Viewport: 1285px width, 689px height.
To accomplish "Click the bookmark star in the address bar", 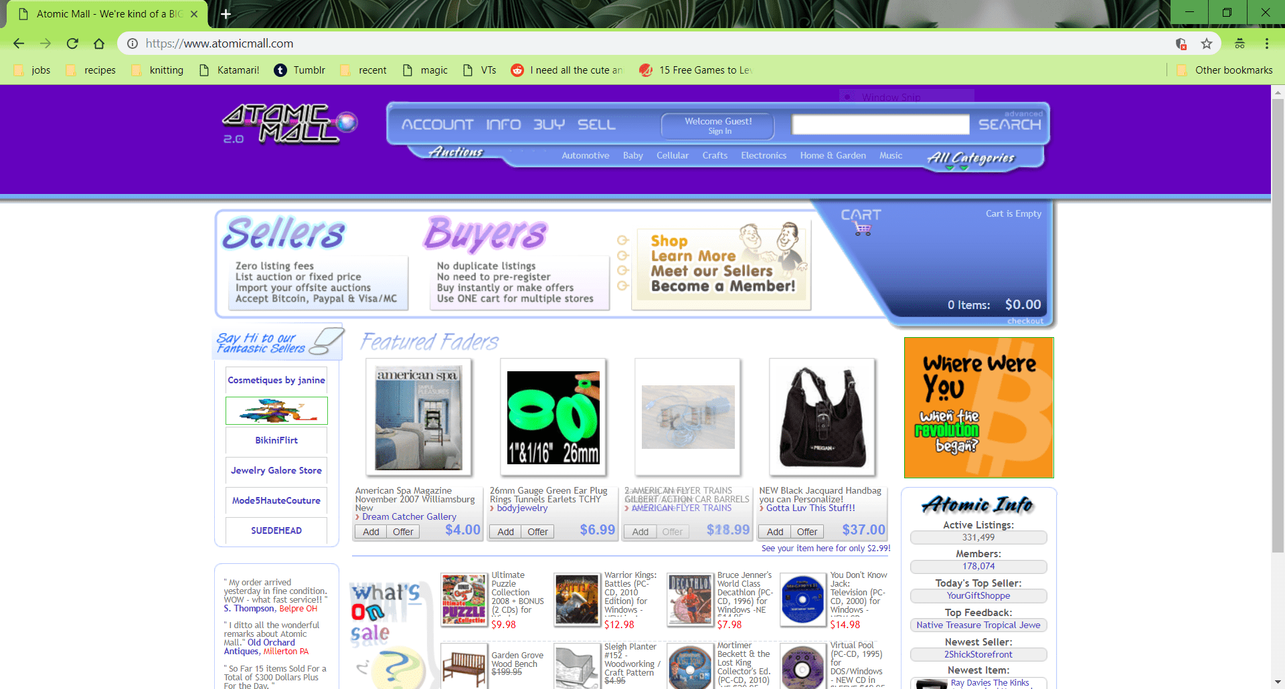I will [x=1207, y=43].
